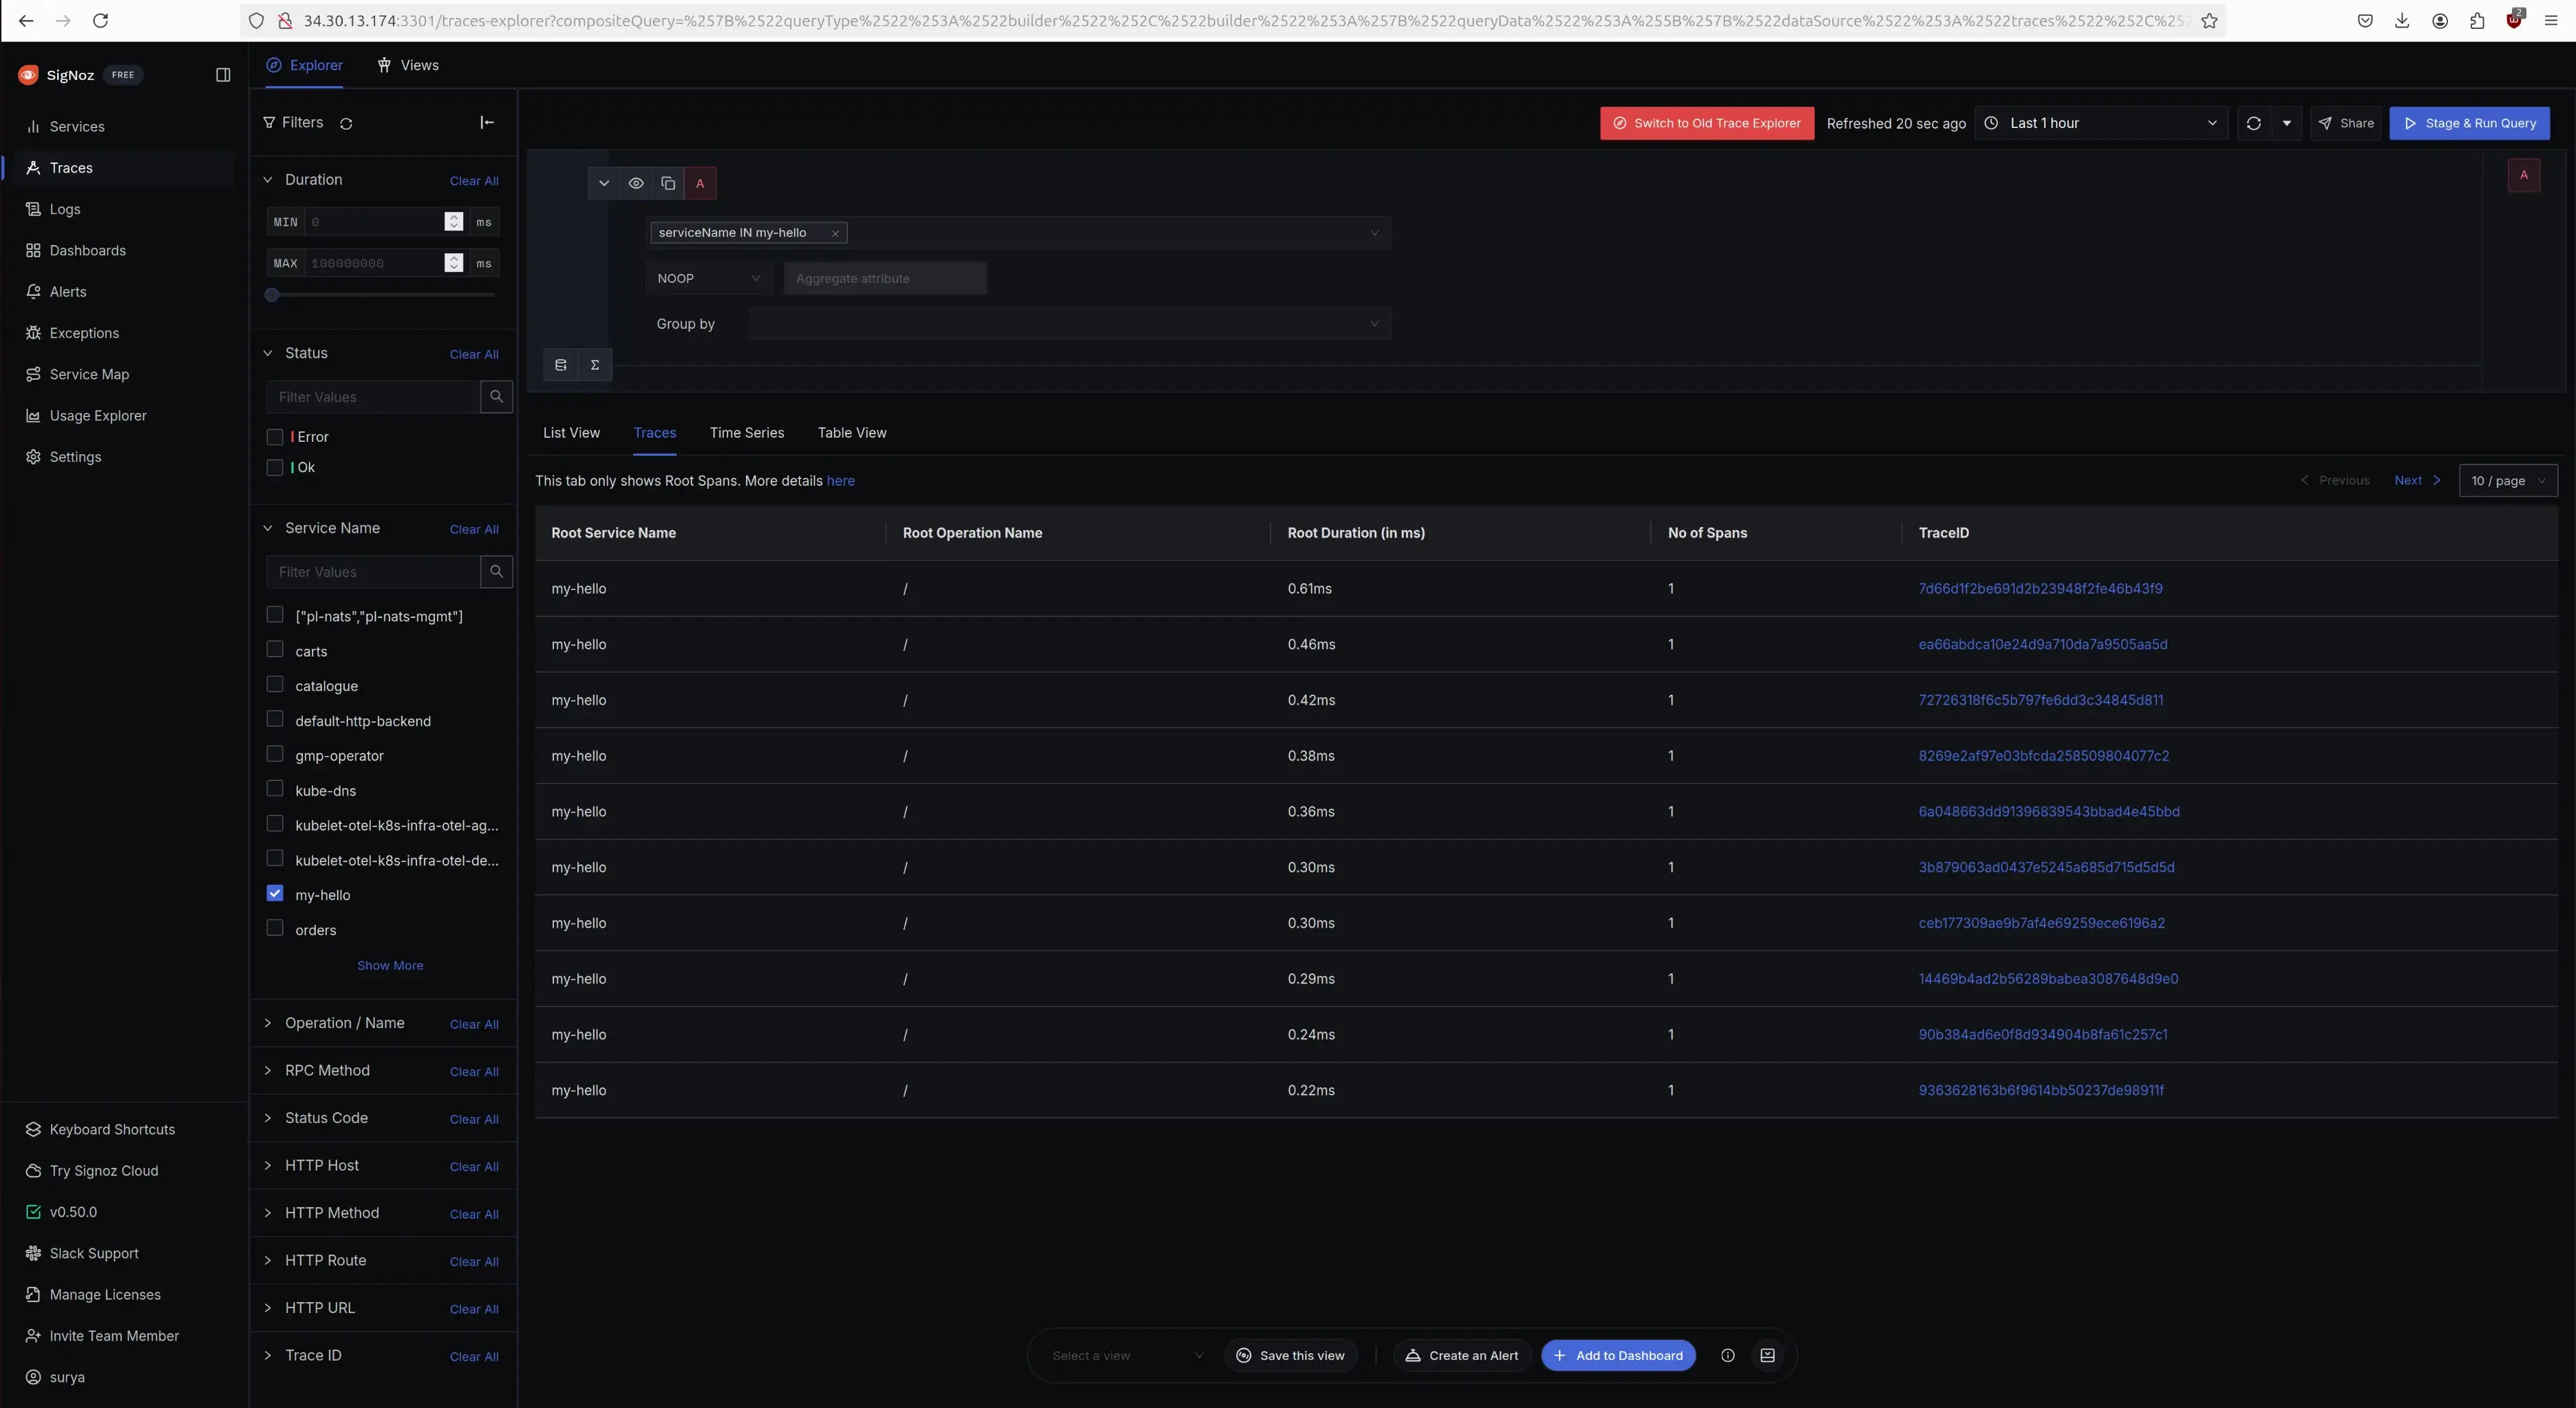Clone query A with copy icon
The width and height of the screenshot is (2576, 1408).
coord(668,183)
